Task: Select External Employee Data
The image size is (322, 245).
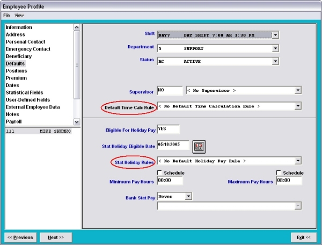Action: point(33,107)
